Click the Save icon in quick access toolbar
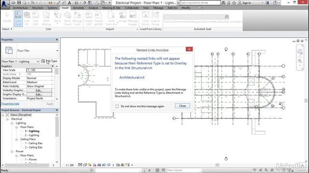Viewport: 309px width, 173px height. click(x=19, y=2)
